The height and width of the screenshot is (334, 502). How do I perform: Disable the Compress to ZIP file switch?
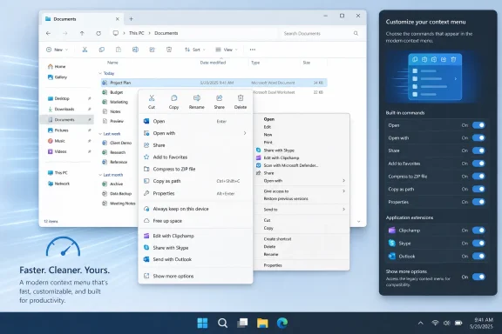478,176
